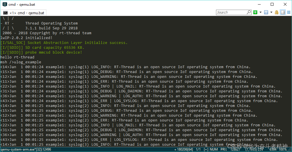Open the new console dropdown arrow
The image size is (292, 152).
pos(260,12)
